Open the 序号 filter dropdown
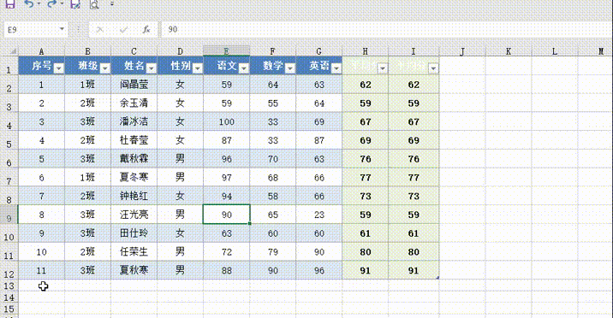The image size is (613, 318). [x=58, y=68]
